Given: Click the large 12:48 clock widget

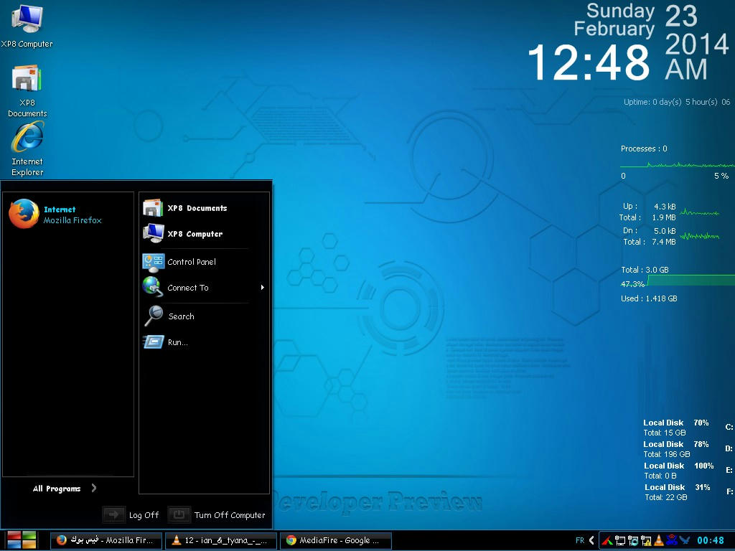Looking at the screenshot, I should point(589,63).
